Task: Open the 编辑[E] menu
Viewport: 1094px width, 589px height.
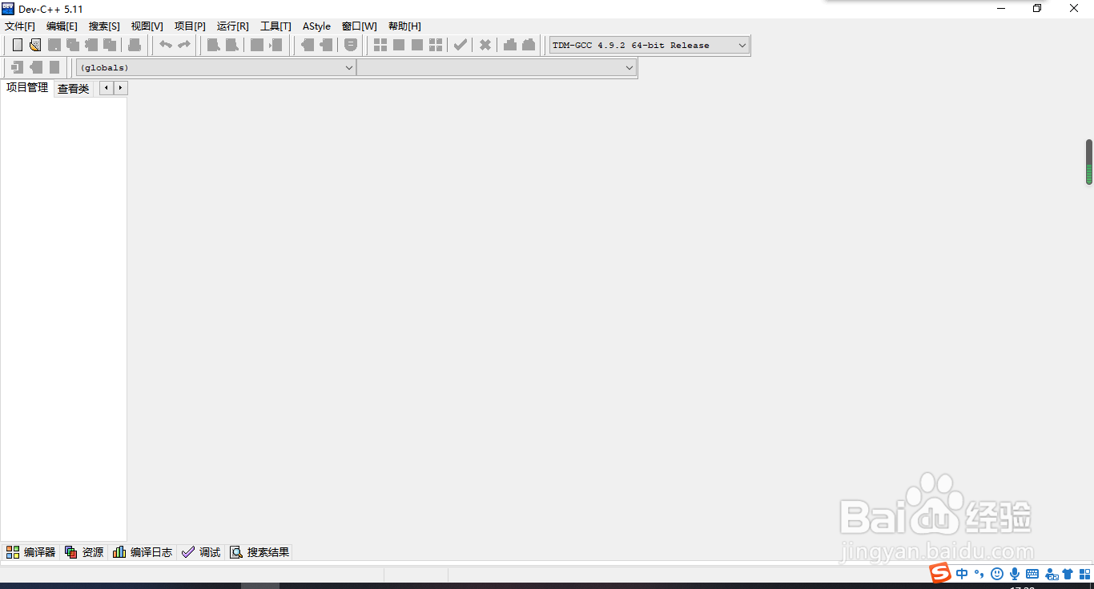Action: [62, 26]
